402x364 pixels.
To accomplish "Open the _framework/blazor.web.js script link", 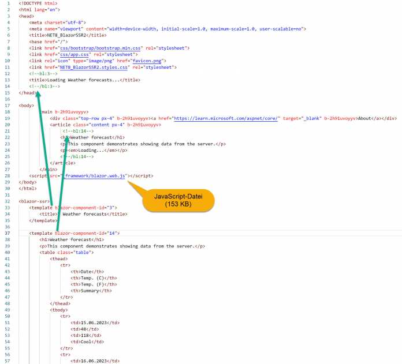I will (94, 175).
